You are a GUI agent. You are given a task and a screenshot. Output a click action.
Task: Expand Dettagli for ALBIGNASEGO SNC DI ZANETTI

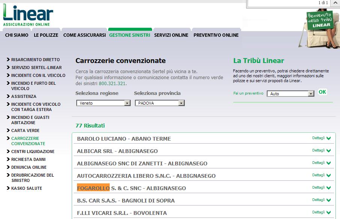pos(321,163)
